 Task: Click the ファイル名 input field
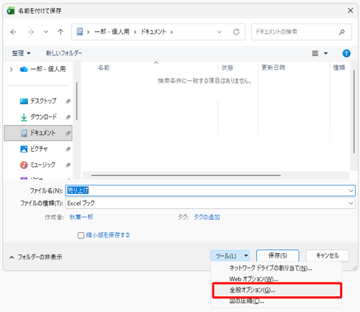click(210, 191)
